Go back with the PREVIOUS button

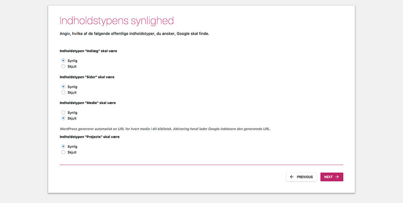coord(301,177)
